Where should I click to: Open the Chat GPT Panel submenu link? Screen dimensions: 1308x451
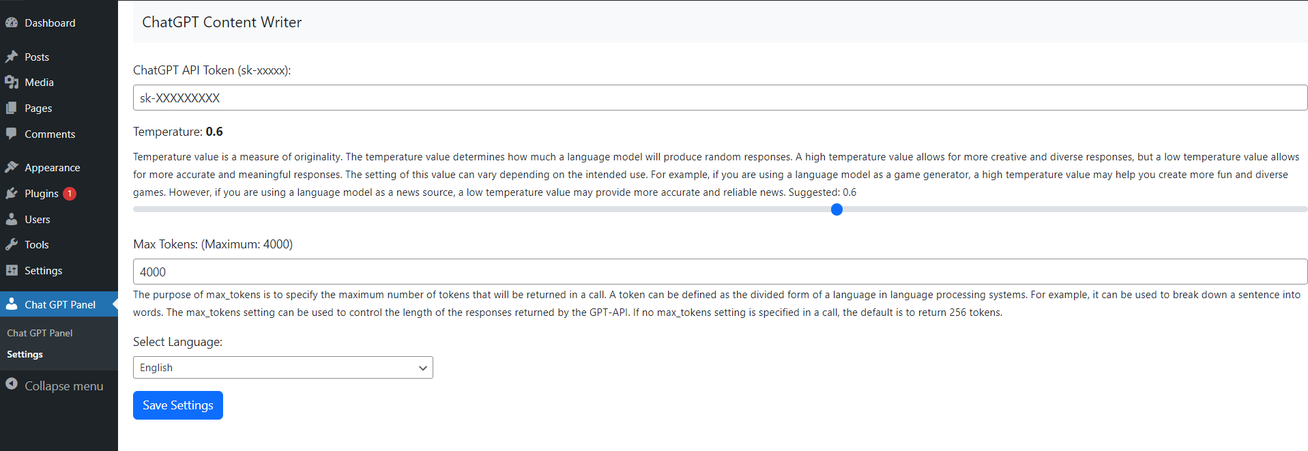40,333
